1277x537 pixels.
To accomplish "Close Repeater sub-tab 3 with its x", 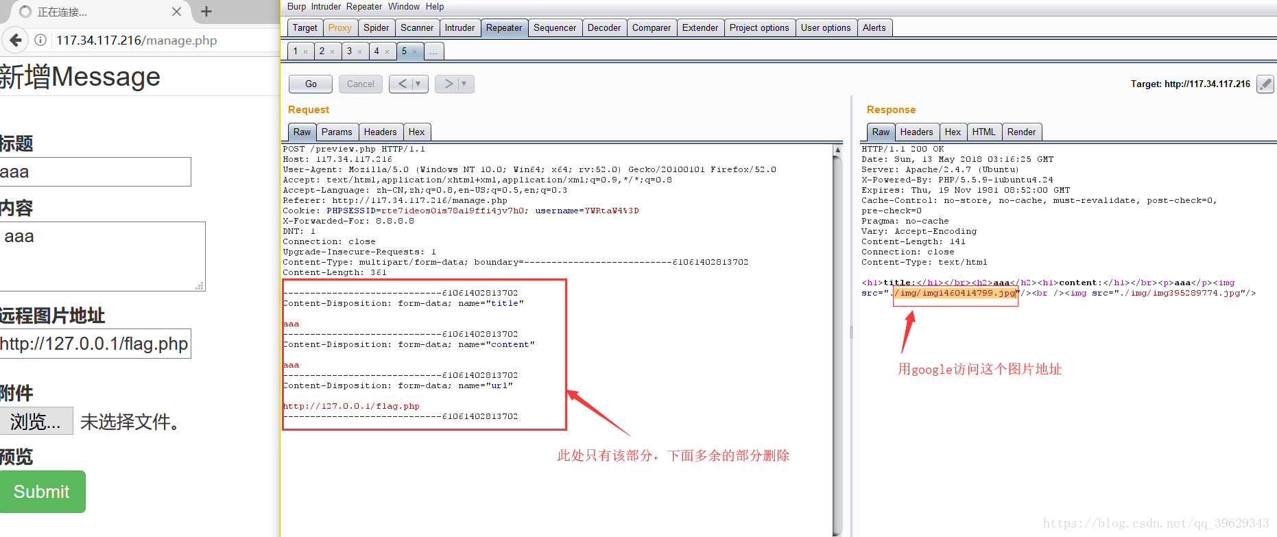I will pos(359,52).
